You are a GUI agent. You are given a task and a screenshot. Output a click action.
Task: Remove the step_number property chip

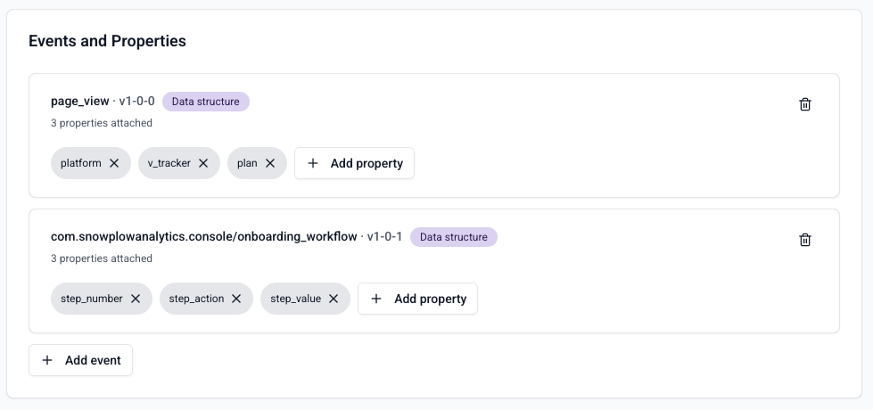coord(136,299)
